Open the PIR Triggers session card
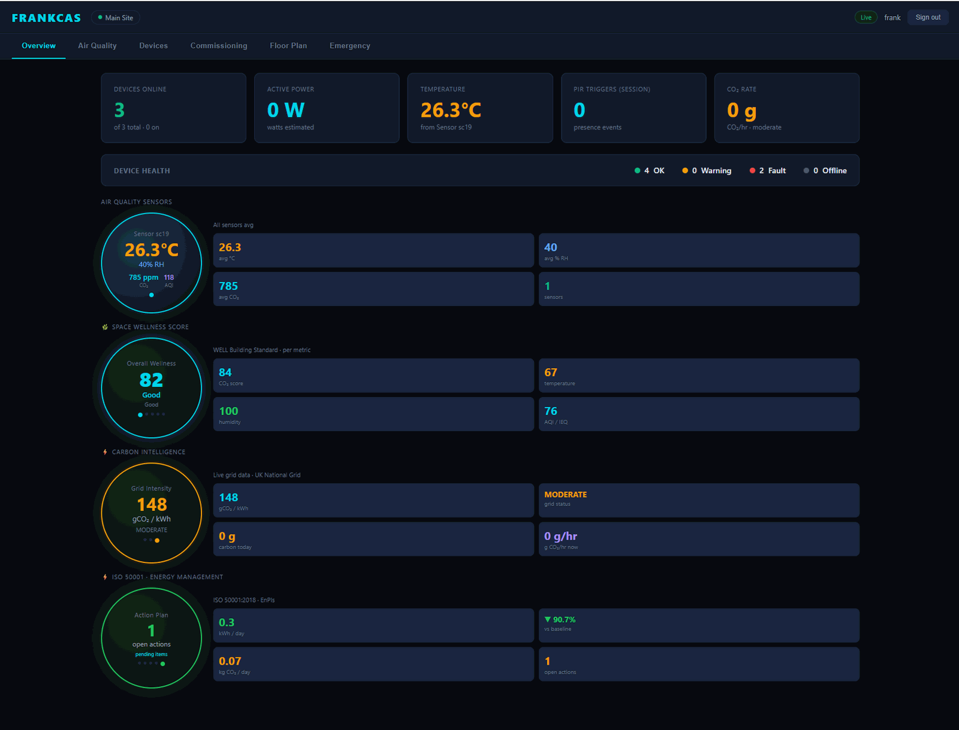 (x=634, y=108)
